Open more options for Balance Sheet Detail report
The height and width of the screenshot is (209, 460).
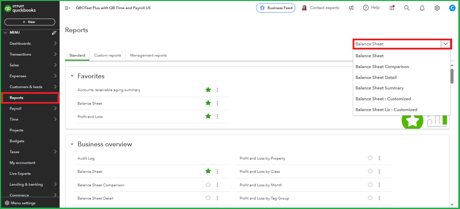[x=217, y=198]
